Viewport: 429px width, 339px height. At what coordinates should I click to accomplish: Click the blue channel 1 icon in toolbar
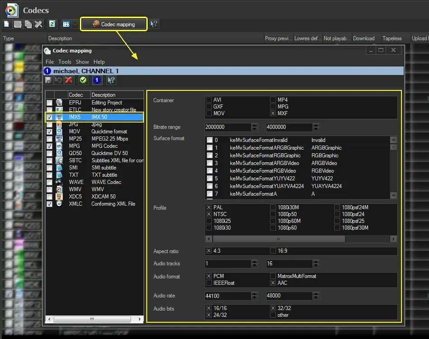[x=97, y=80]
